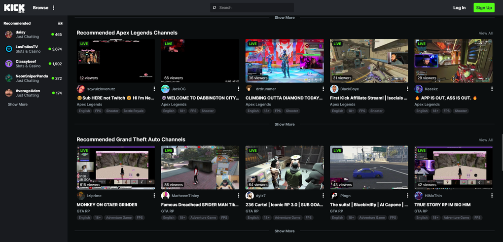Open options menu for JackOG stream
503x242 pixels.
238,89
